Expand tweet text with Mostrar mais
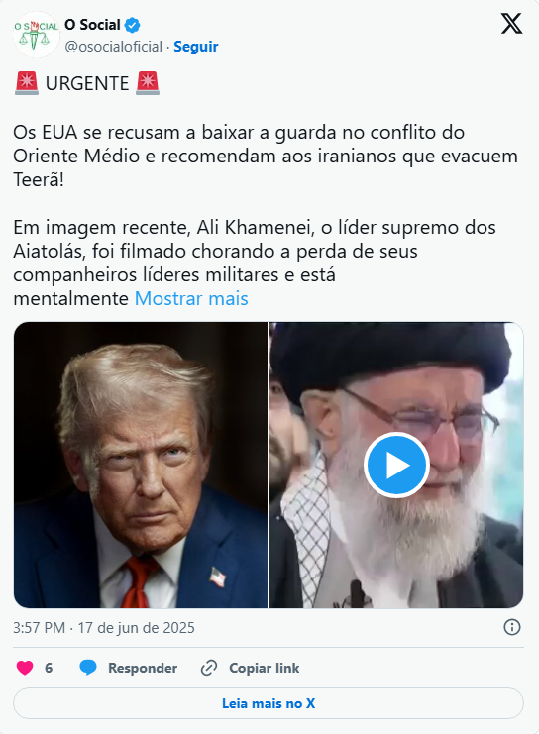Image resolution: width=539 pixels, height=734 pixels. [191, 299]
